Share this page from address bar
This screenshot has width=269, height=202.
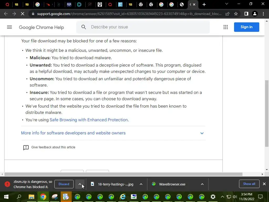point(227,14)
